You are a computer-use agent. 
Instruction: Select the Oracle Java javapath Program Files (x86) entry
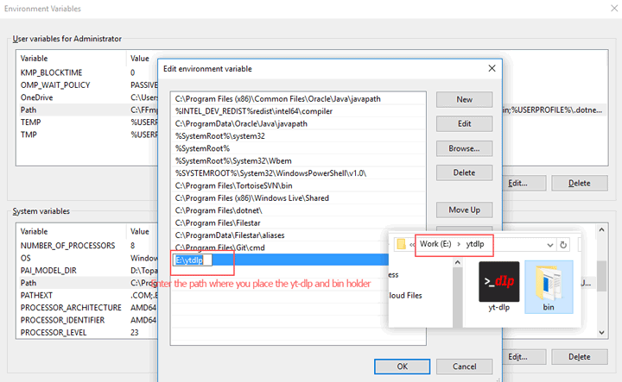coord(298,99)
